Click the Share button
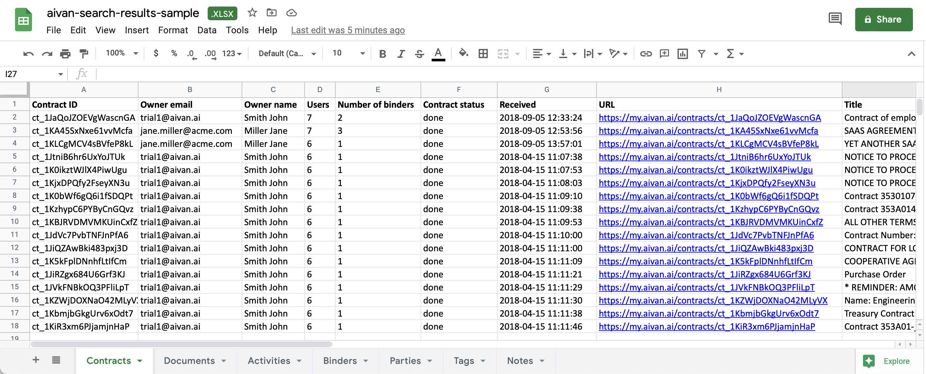This screenshot has width=926, height=374. pos(883,19)
